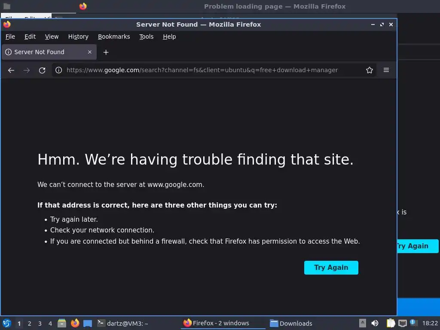Open the File menu

(x=10, y=37)
